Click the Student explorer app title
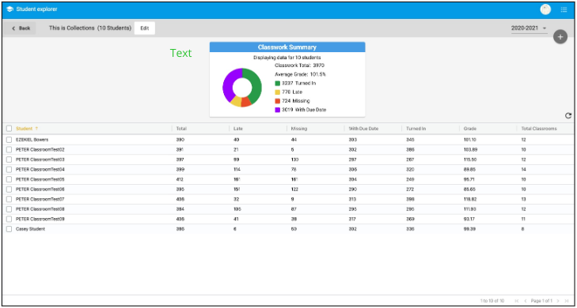Viewport: 577px width, 308px height. [x=36, y=9]
